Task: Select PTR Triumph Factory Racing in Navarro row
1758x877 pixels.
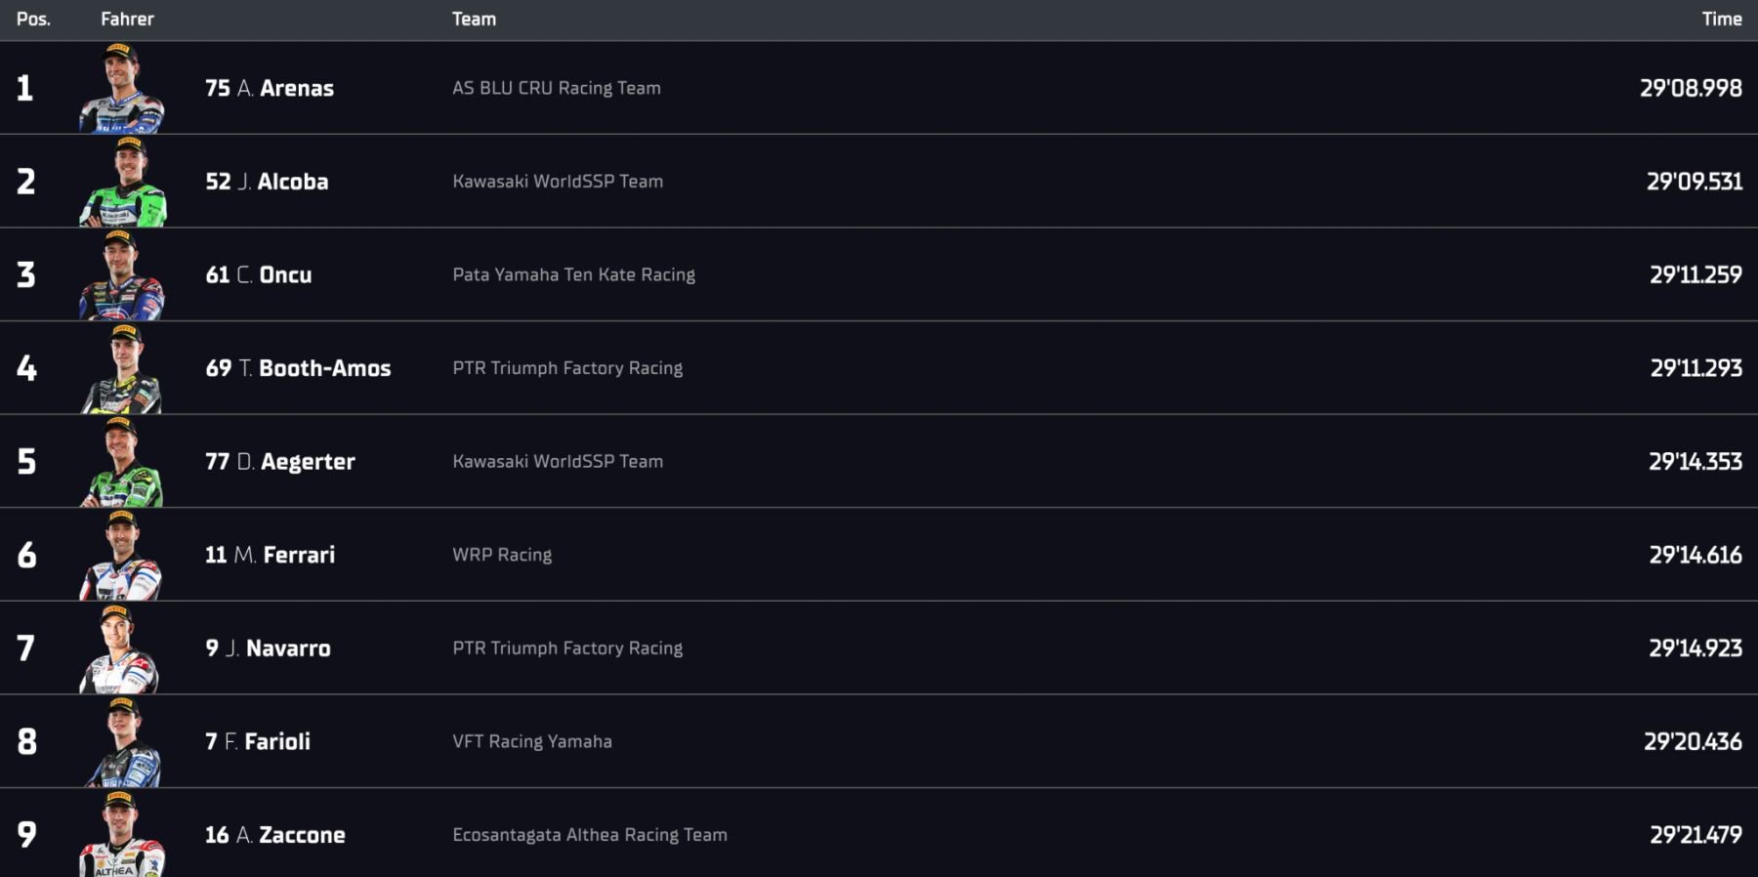Action: coord(567,648)
